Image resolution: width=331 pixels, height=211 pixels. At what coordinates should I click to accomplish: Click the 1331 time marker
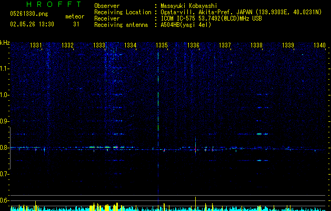pos(36,45)
